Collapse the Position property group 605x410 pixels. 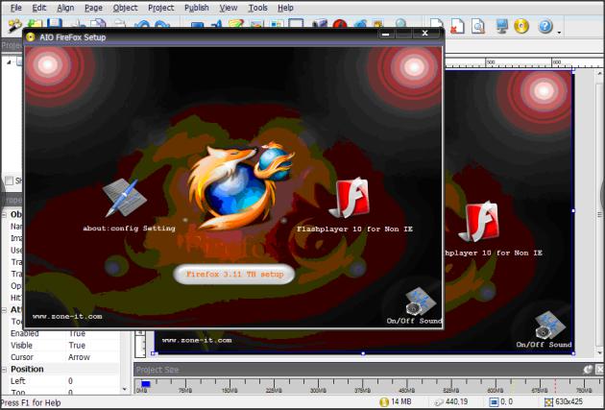4,370
